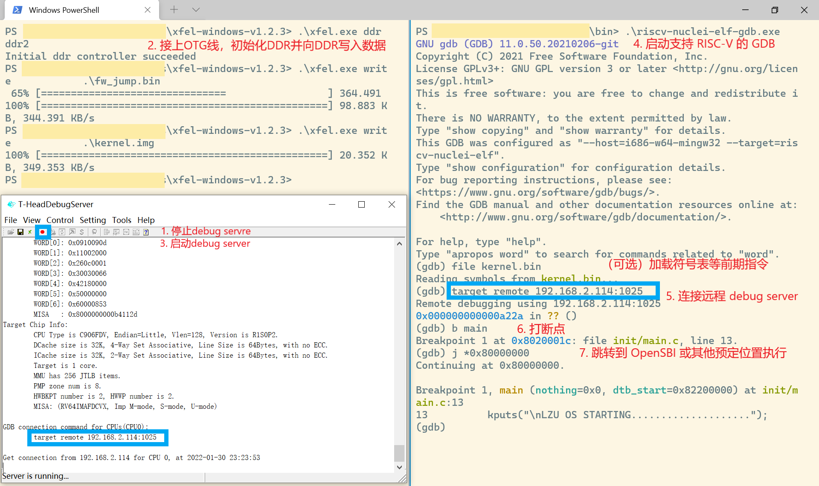Click the 'target remote 192.168.2.114:1025' GDB command

pos(547,291)
